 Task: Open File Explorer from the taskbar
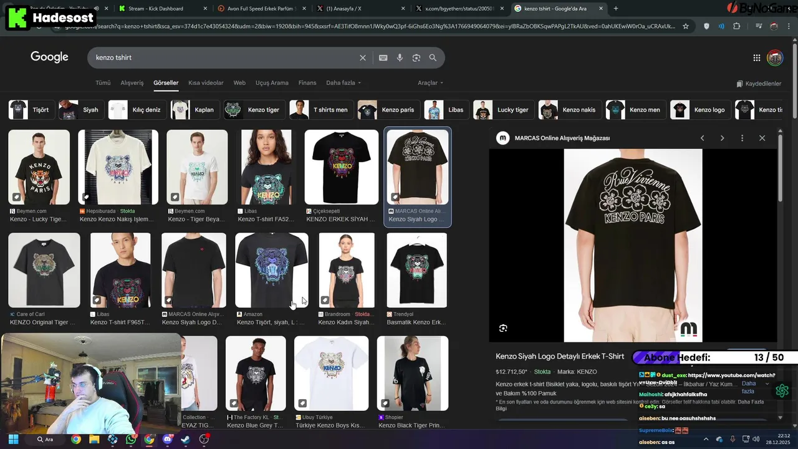tap(94, 439)
